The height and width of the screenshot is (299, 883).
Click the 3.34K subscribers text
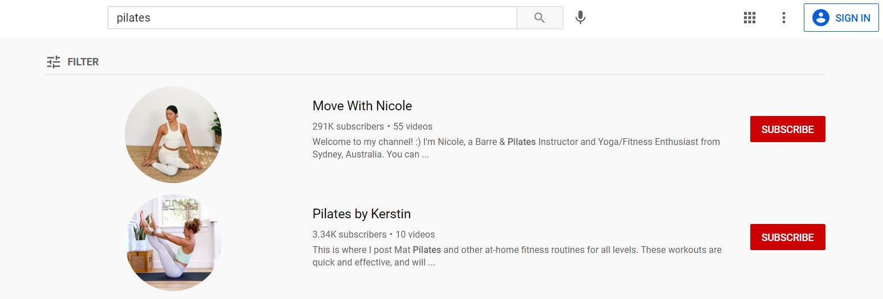click(349, 234)
